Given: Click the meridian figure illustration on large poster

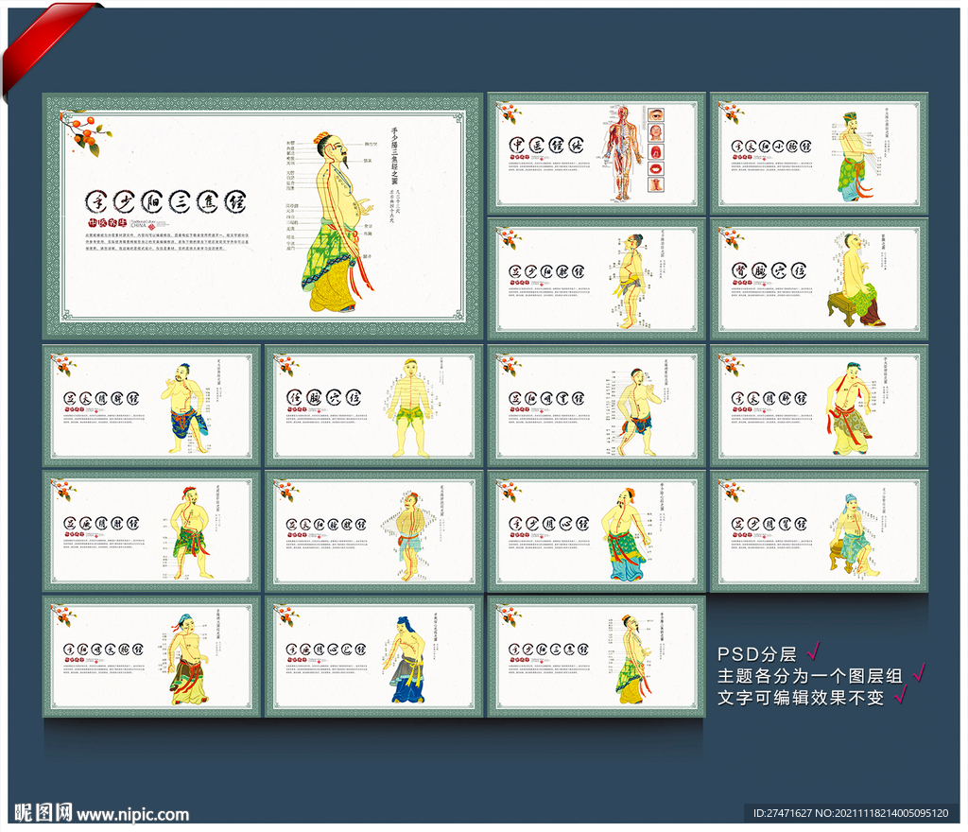Looking at the screenshot, I should (339, 222).
